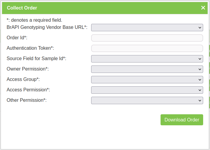This screenshot has width=210, height=150.
Task: Click the Authentication Token label
Action: [x=30, y=48]
